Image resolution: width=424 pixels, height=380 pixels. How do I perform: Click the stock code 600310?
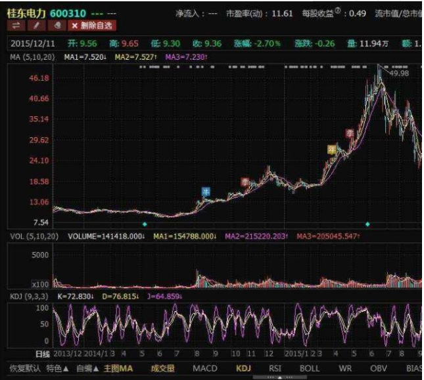(68, 13)
